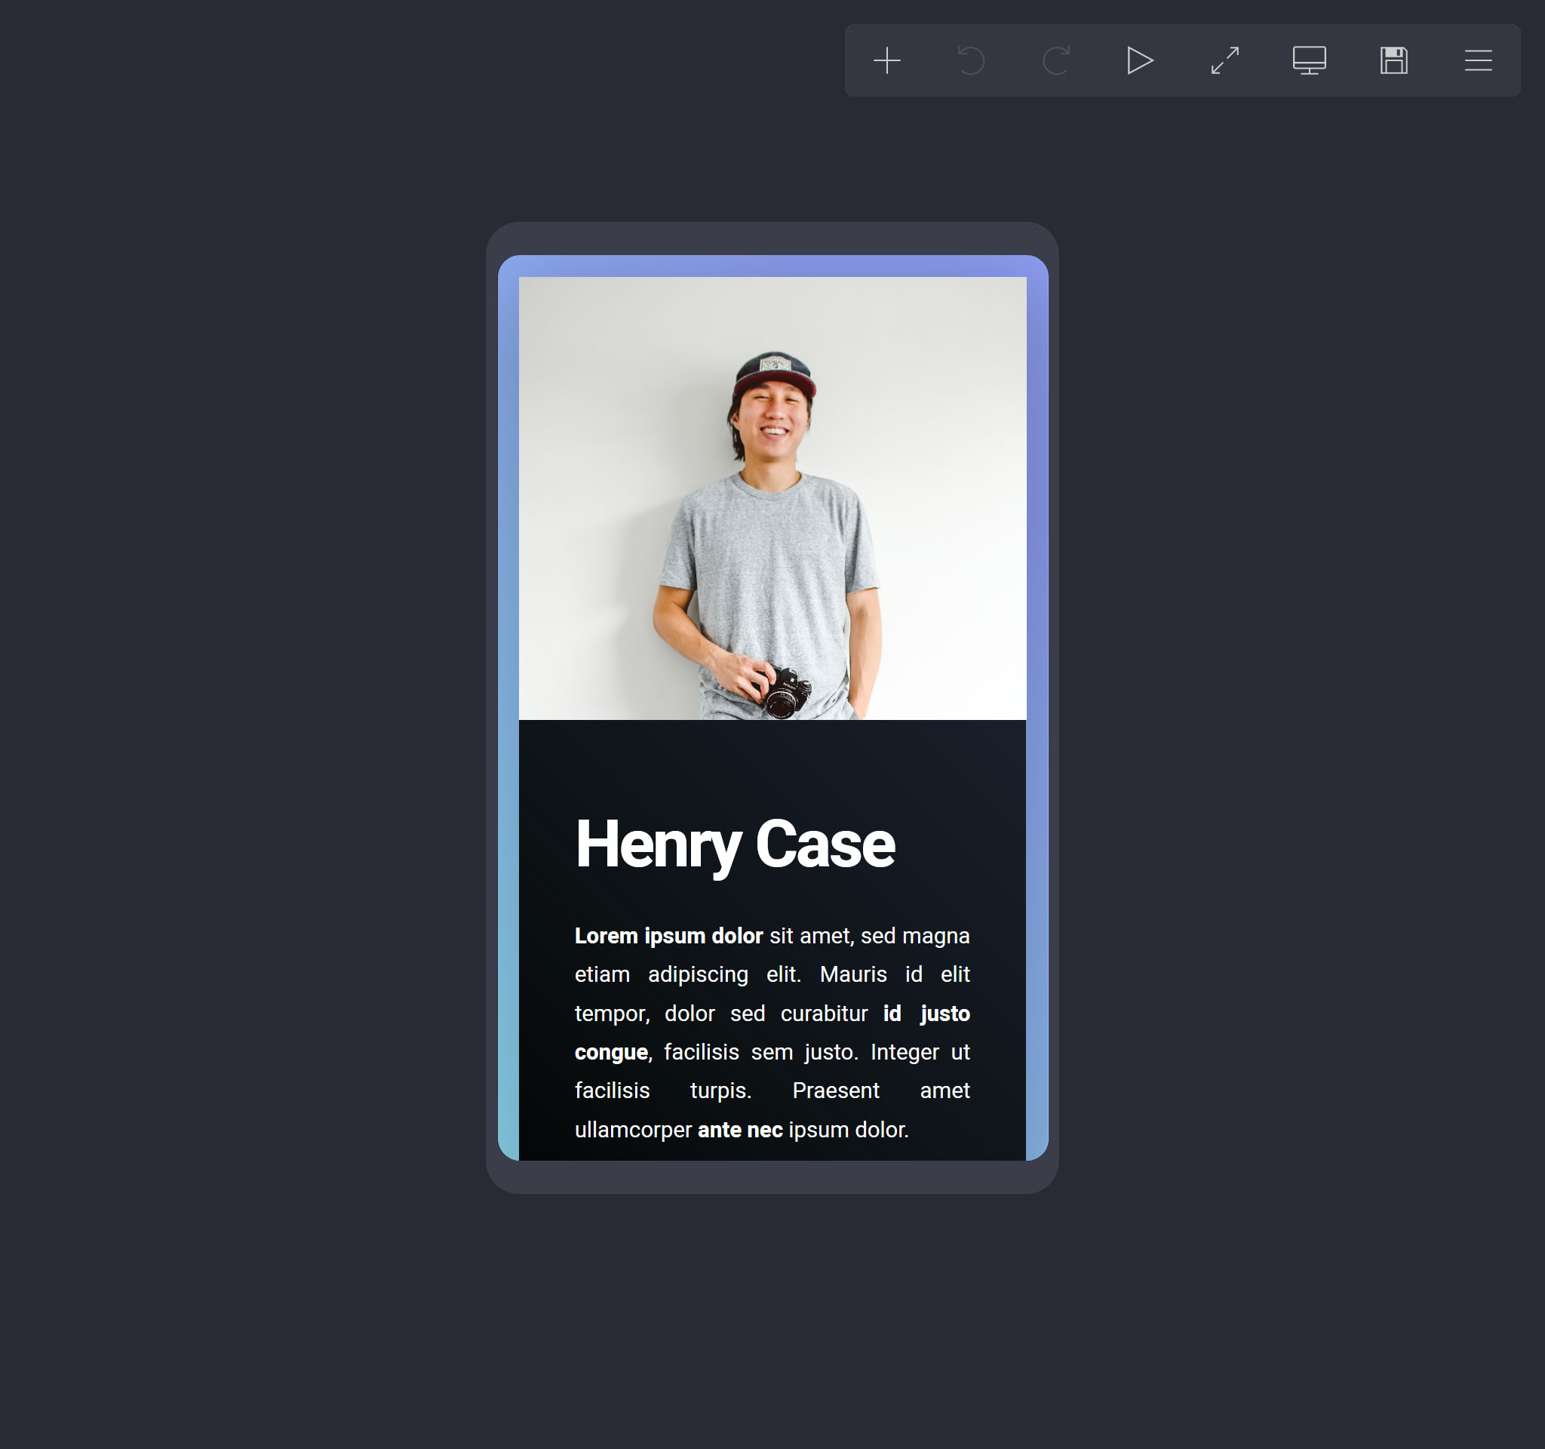Screen dimensions: 1545x1449
Task: Click the diagonal arrows expand icon
Action: tap(1225, 60)
